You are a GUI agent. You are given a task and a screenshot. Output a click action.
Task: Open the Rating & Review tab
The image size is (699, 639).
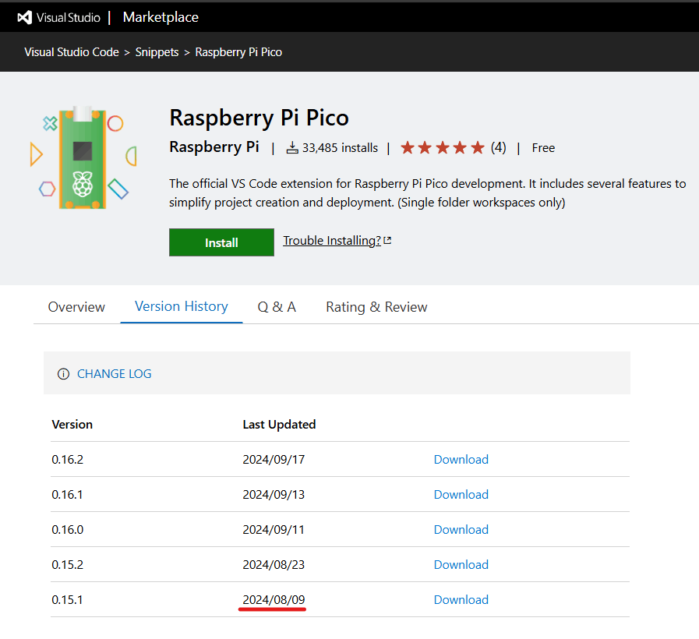376,307
